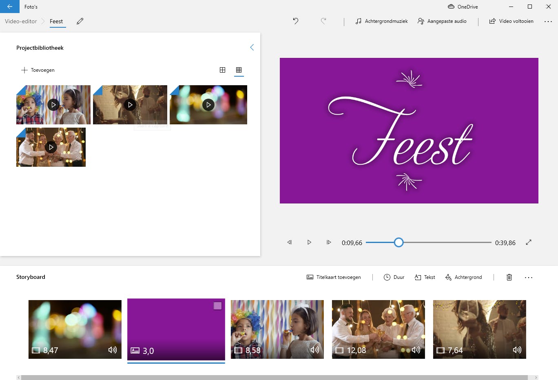This screenshot has height=380, width=558.
Task: Open the preview in full screen
Action: click(x=529, y=242)
